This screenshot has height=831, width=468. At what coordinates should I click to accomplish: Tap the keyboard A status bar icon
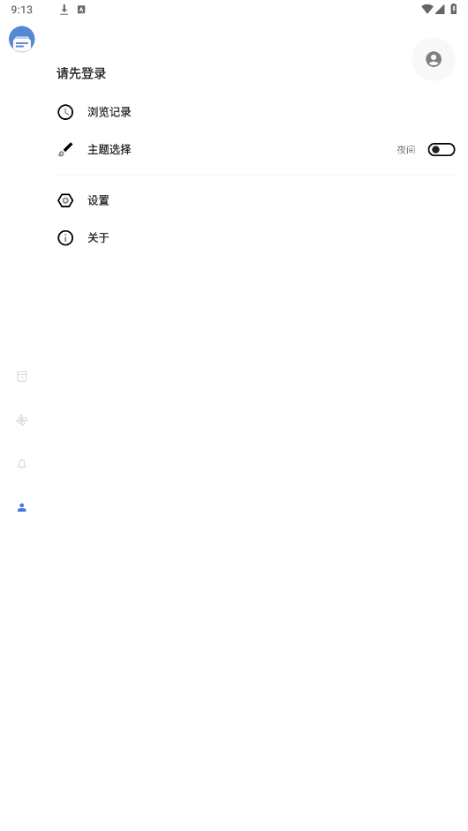pyautogui.click(x=81, y=10)
